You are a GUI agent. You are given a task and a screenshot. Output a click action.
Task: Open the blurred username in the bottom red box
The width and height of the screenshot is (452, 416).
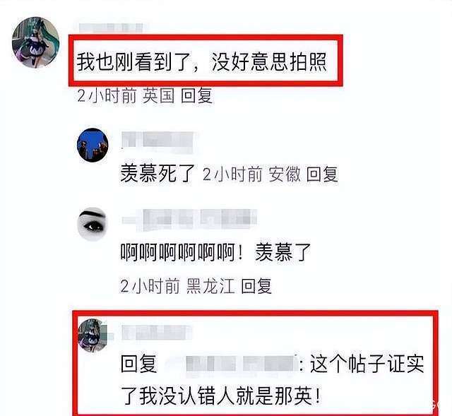pyautogui.click(x=157, y=333)
